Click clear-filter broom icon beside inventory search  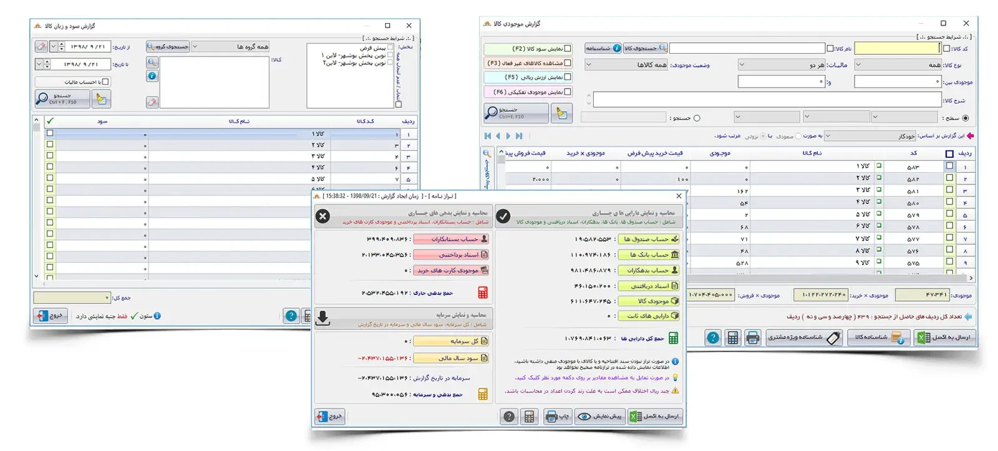point(562,113)
